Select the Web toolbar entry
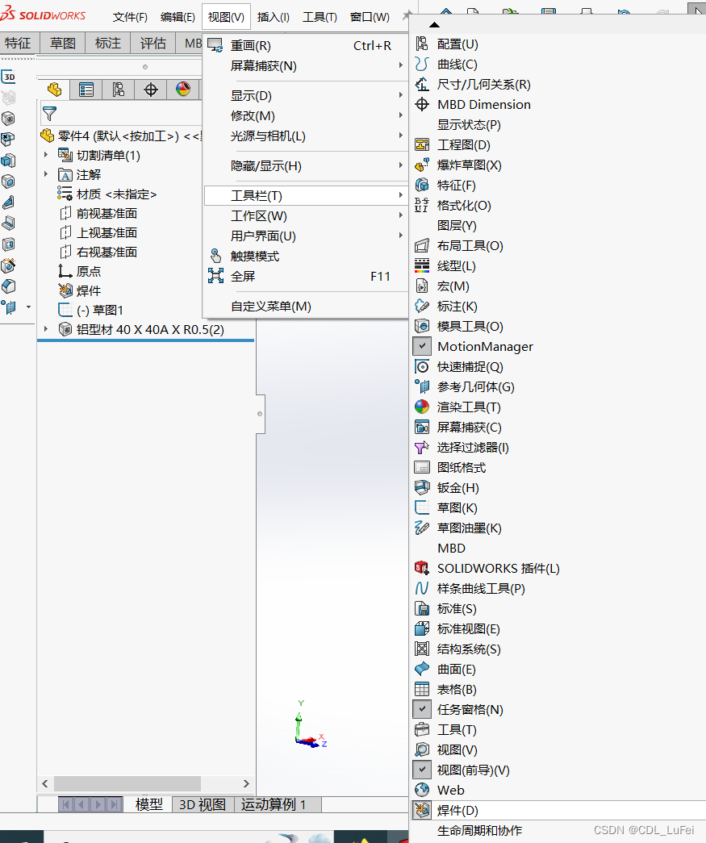Screen dimensions: 706x843 [x=450, y=791]
